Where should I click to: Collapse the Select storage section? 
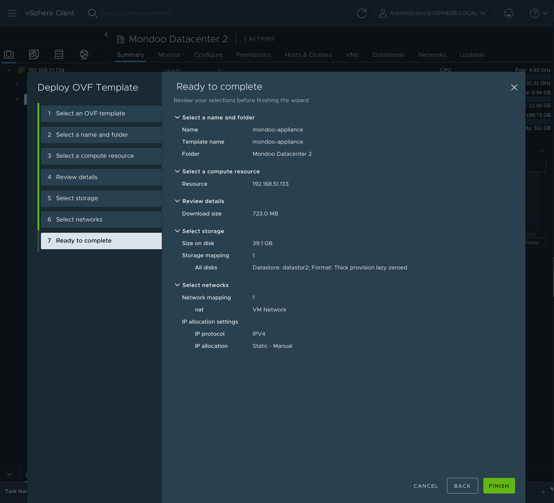click(177, 231)
